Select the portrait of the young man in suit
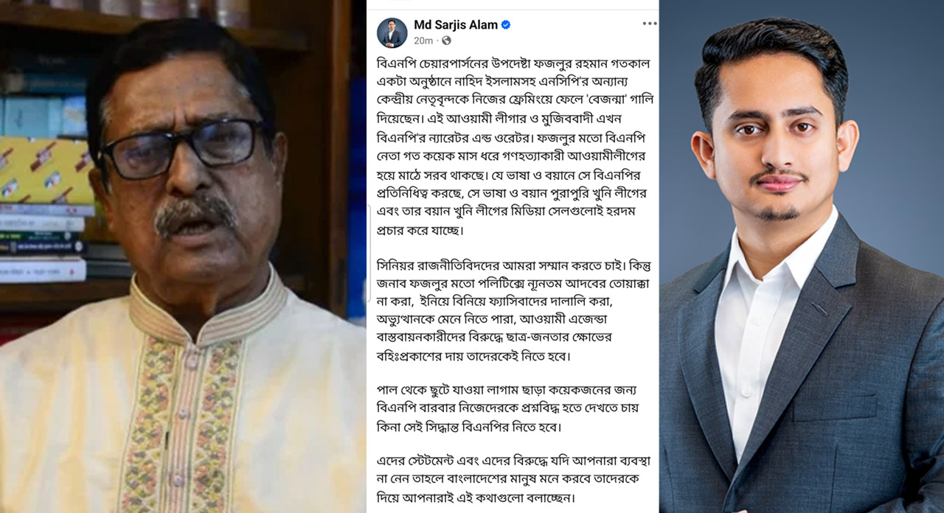Viewport: 944px width, 513px height. pyautogui.click(x=802, y=256)
